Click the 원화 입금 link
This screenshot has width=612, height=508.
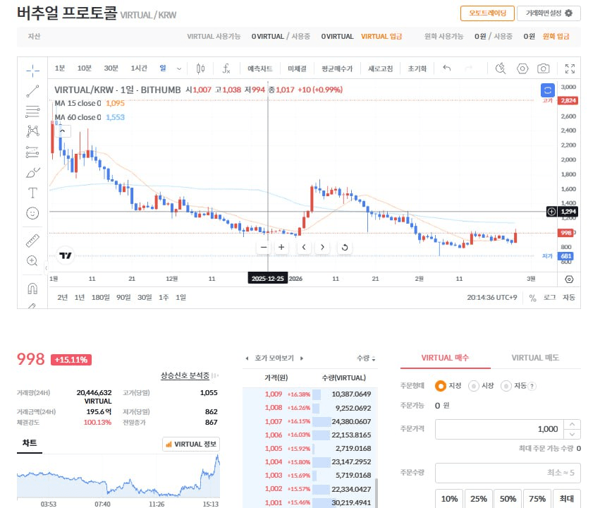556,36
